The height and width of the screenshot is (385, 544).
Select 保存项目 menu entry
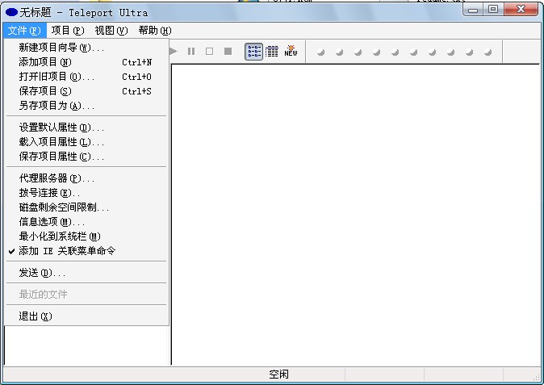click(45, 91)
